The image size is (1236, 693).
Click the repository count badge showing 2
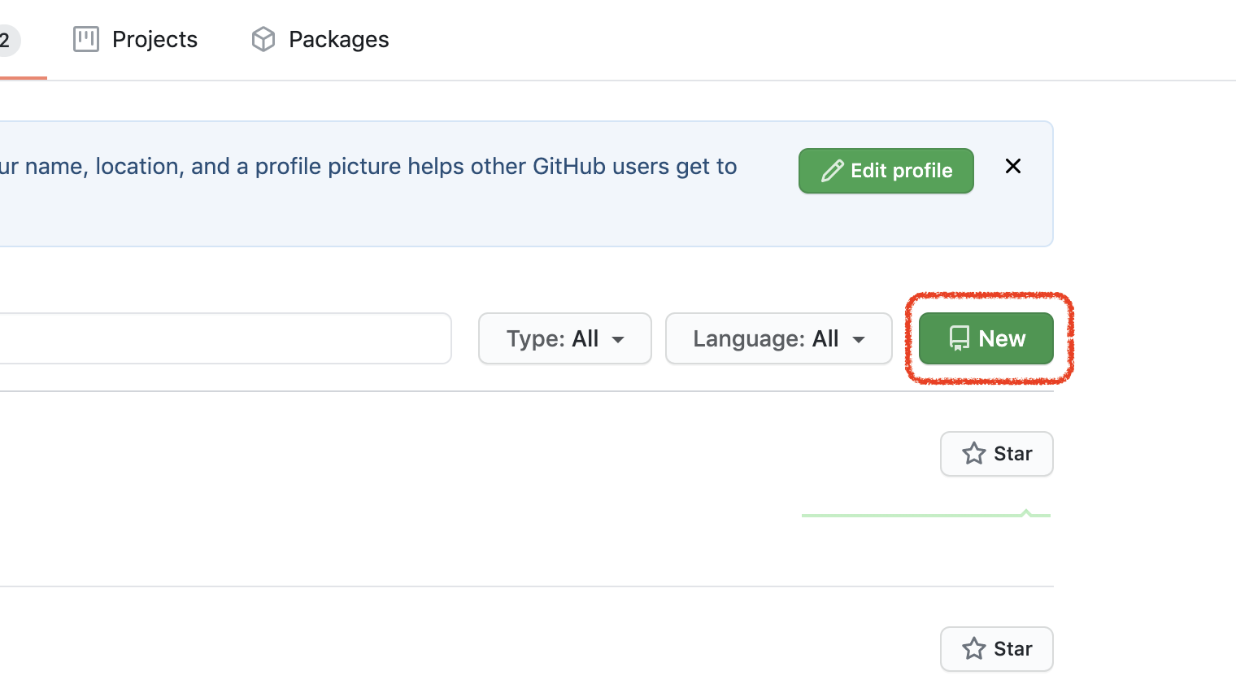pos(7,40)
